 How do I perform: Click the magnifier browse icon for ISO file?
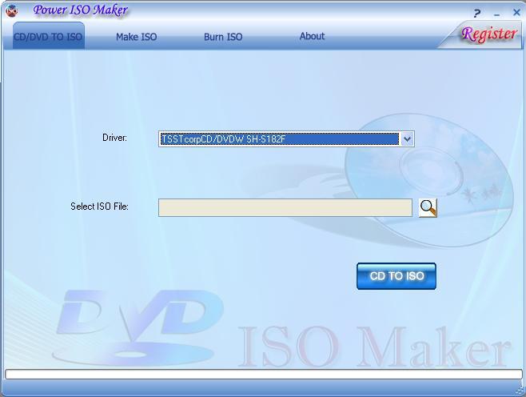point(428,208)
